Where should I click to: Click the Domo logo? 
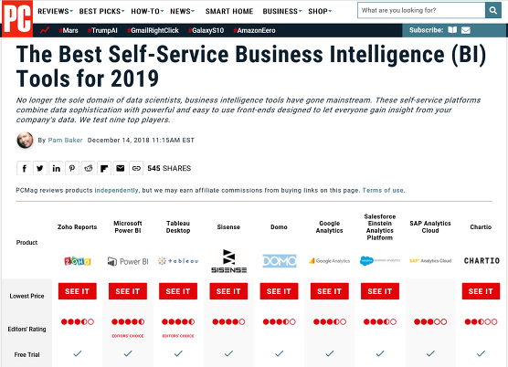(280, 261)
